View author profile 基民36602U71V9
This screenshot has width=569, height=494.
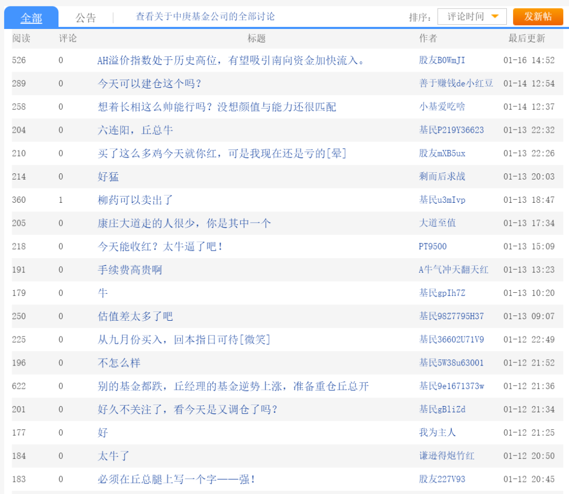452,339
